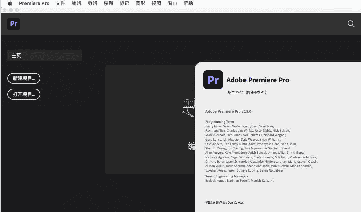361x212 pixels.
Task: Open the 窗口 menu
Action: click(x=172, y=3)
